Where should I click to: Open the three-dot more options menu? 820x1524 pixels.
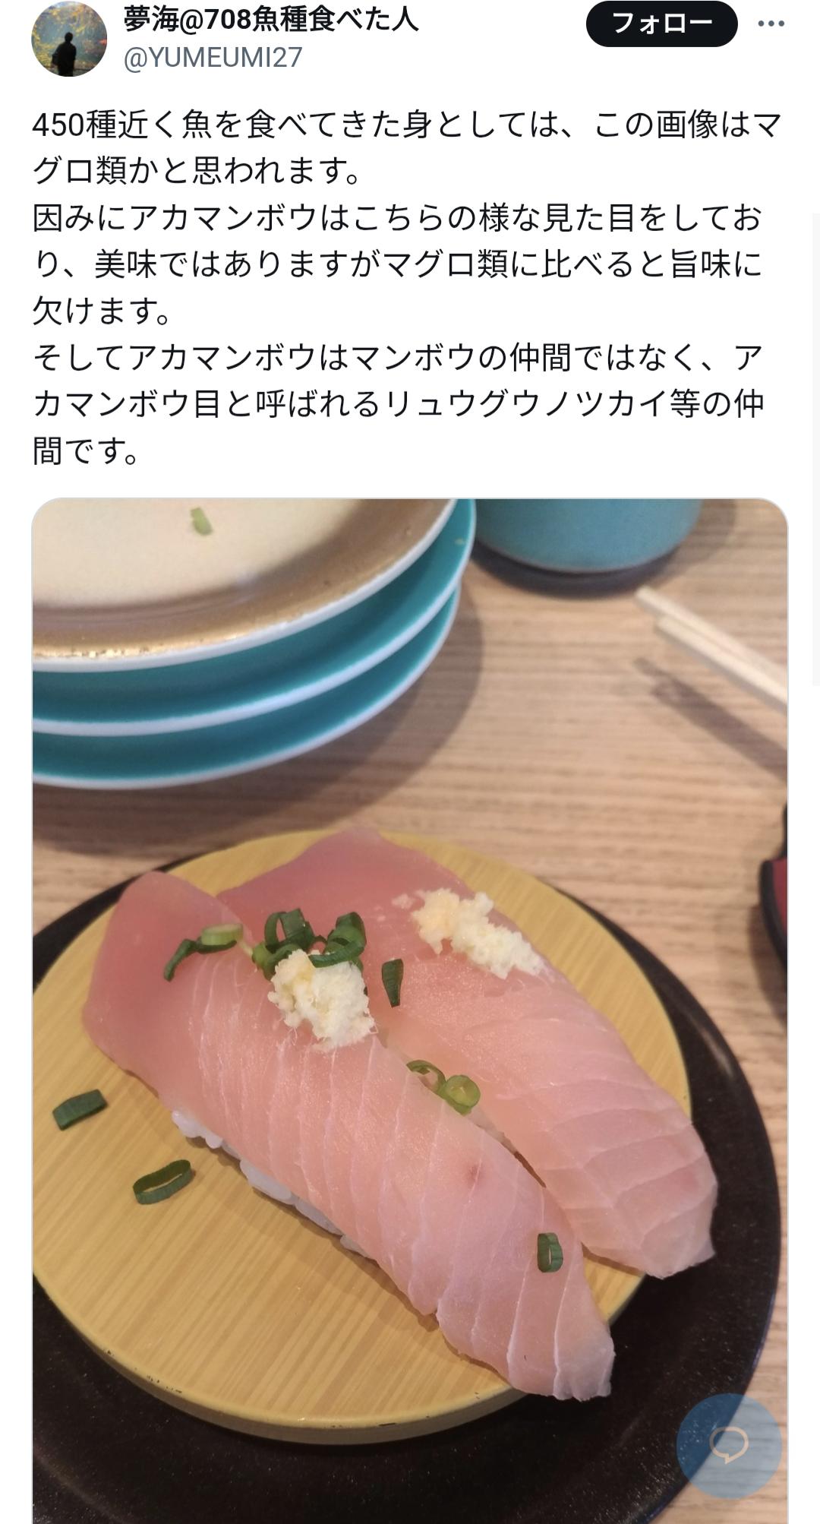point(771,24)
